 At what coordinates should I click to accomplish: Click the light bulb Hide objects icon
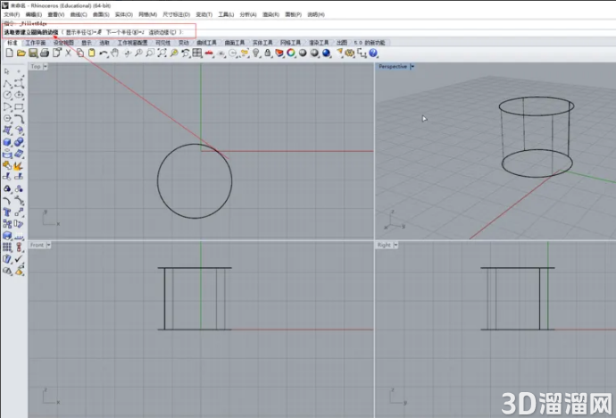[x=256, y=53]
